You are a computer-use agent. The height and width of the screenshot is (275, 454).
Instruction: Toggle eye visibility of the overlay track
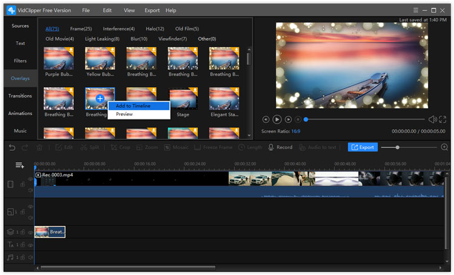[x=30, y=232]
